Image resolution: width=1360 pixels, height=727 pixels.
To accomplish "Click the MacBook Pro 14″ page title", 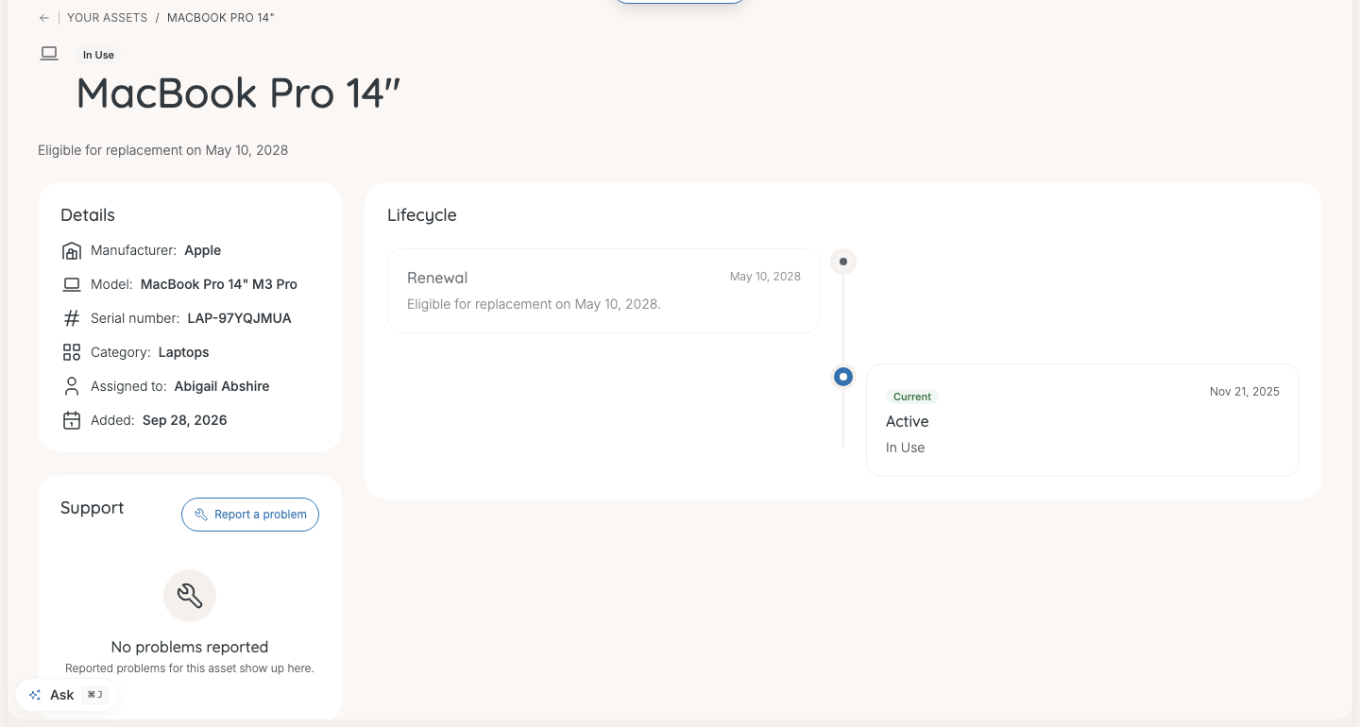I will (x=239, y=93).
